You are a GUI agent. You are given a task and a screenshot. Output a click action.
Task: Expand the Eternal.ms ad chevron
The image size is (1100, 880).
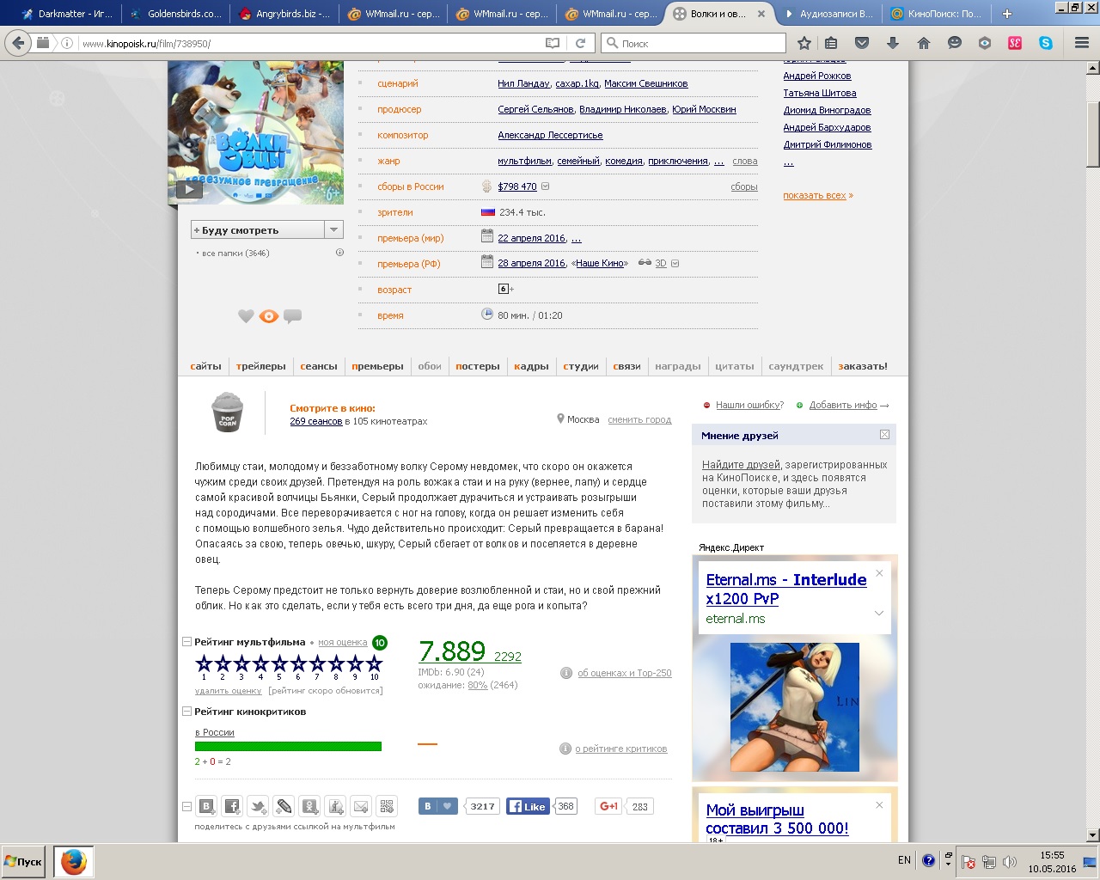[879, 613]
